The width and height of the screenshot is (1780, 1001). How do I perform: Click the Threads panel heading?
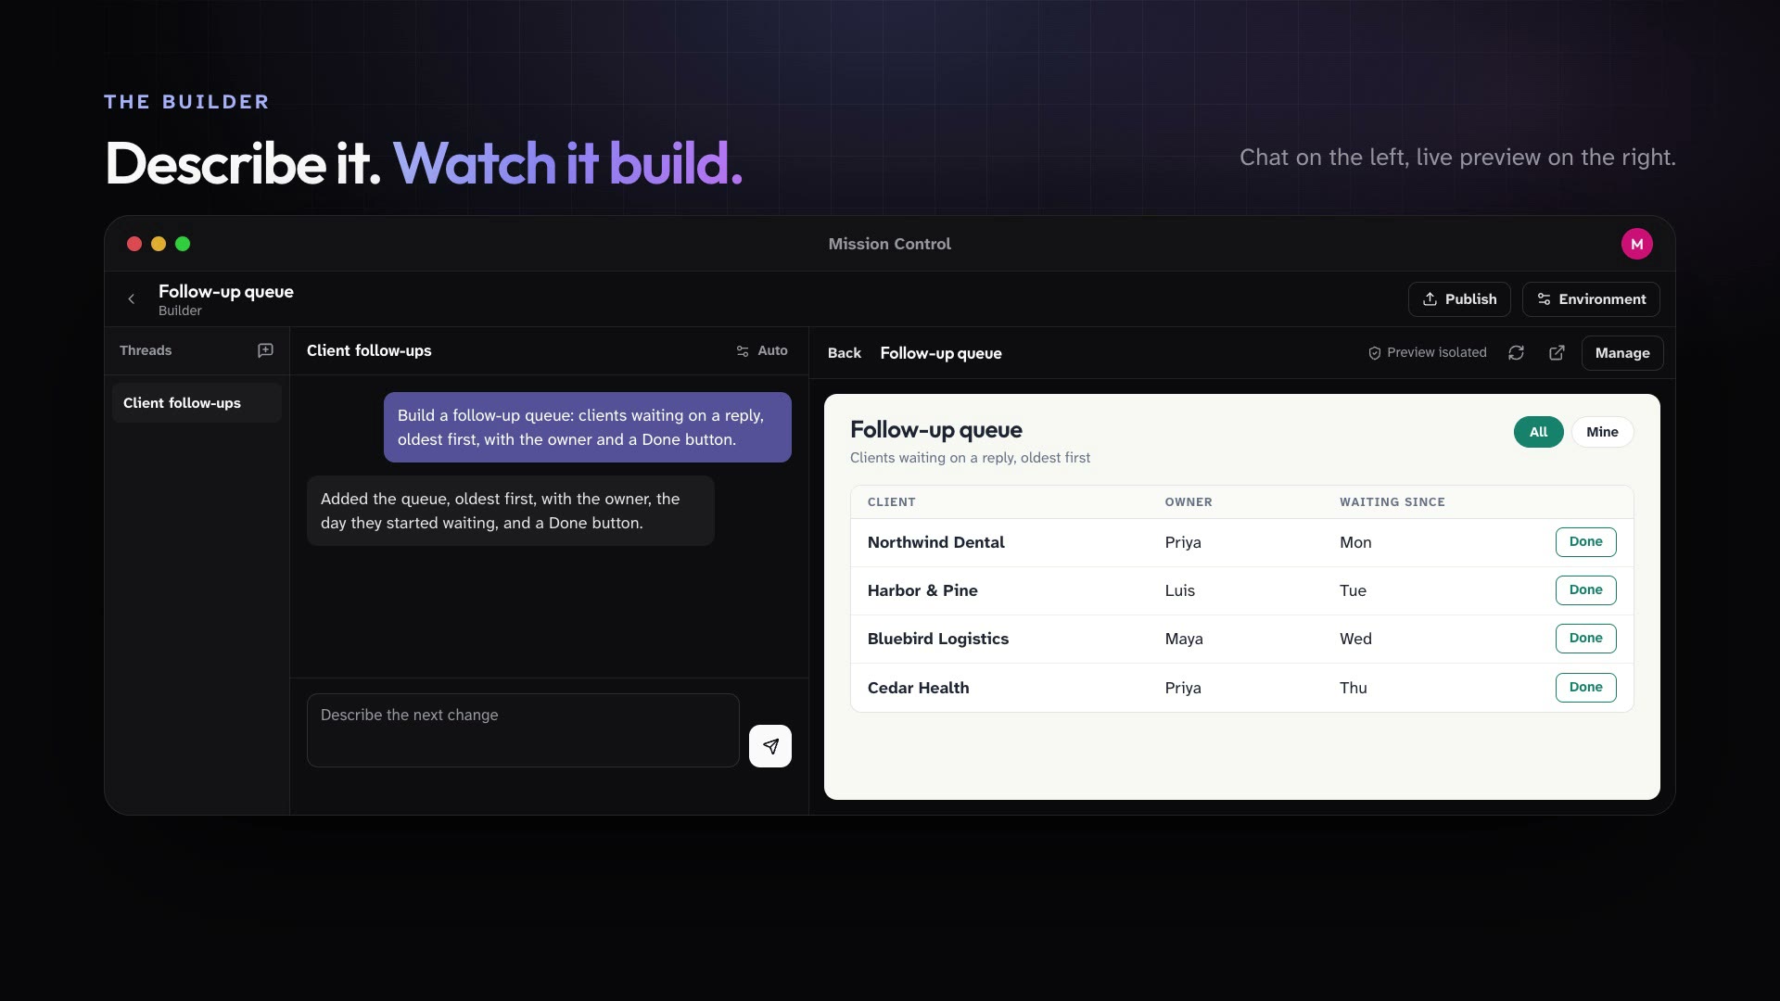point(146,350)
